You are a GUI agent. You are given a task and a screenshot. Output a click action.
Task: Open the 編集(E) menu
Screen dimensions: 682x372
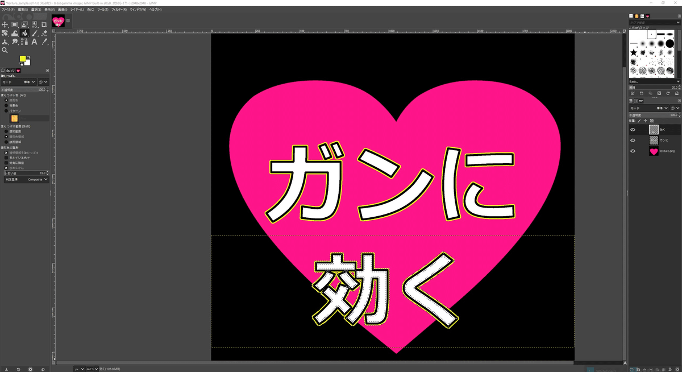tap(23, 10)
